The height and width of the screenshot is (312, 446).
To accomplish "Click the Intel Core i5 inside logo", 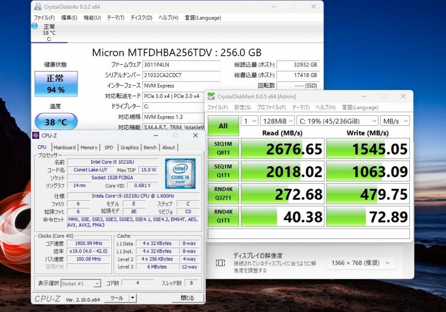I will (180, 174).
